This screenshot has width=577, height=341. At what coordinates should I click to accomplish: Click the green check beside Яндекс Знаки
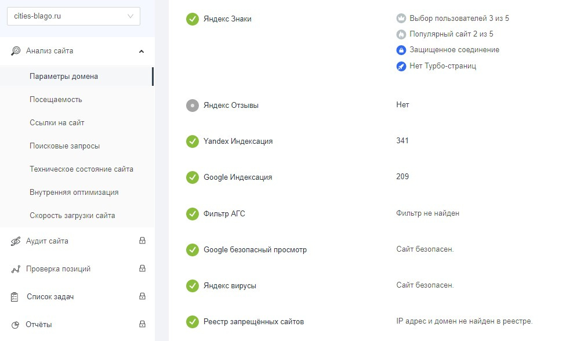(193, 19)
